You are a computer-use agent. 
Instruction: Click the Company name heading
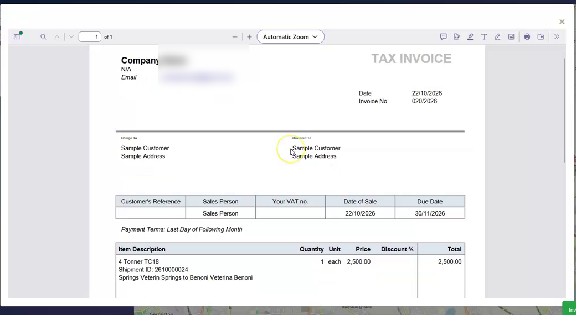tap(140, 60)
